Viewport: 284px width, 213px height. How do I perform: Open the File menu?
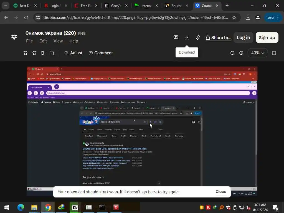(29, 41)
